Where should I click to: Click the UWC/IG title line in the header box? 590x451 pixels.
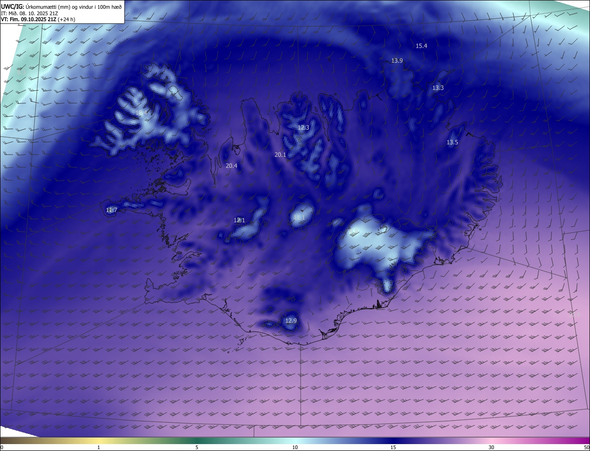click(61, 6)
